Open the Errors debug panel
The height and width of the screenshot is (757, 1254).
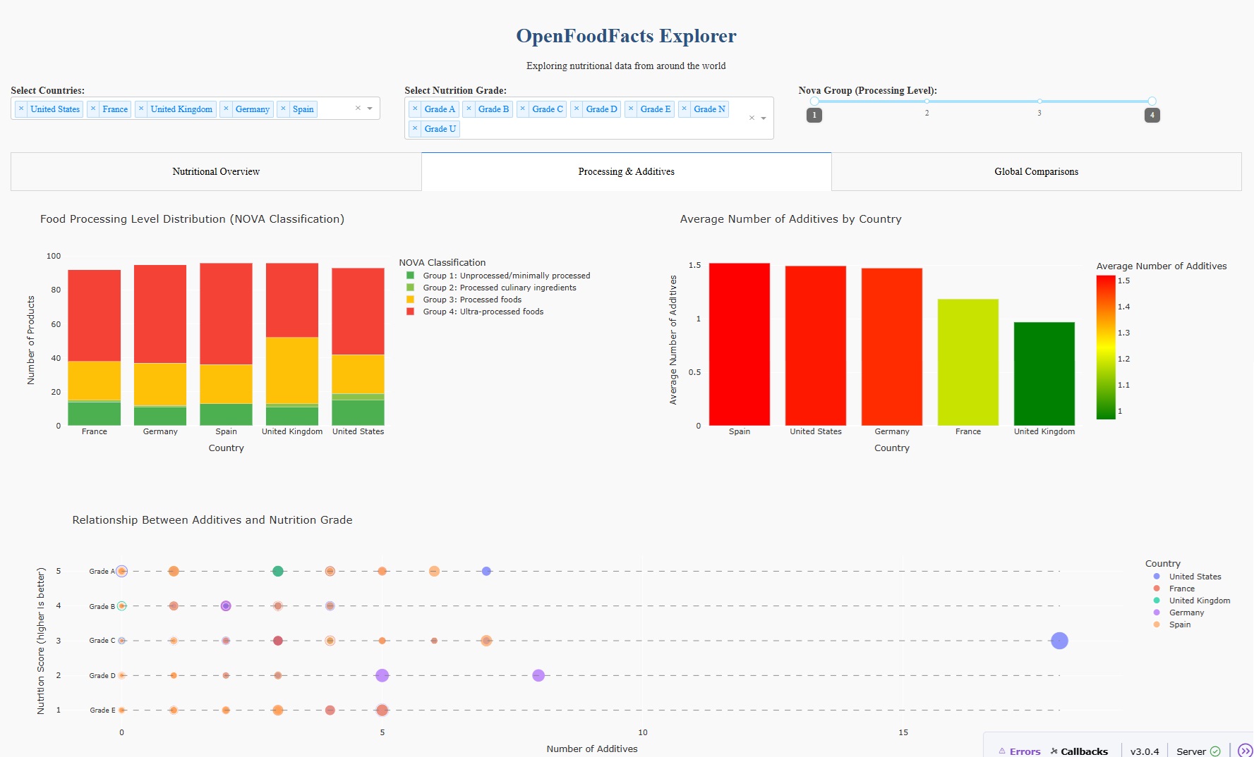coord(1020,751)
